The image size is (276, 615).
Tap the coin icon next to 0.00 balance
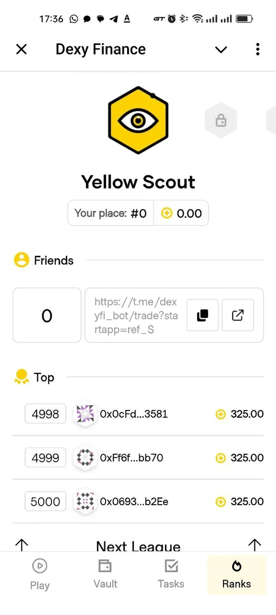coord(167,213)
